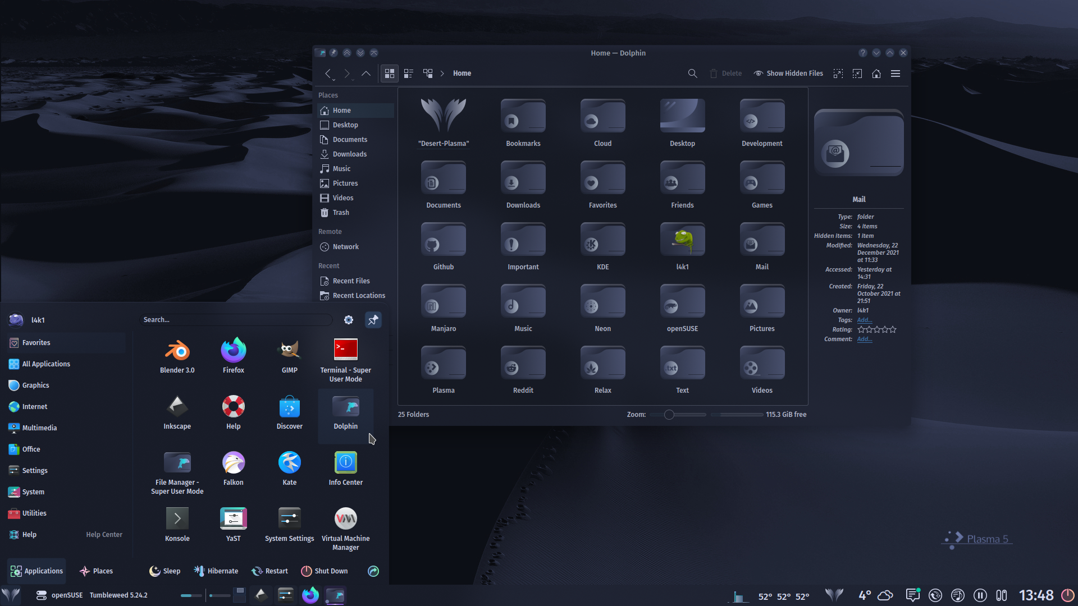Select Desktop in Places panel
The height and width of the screenshot is (606, 1078).
tap(355, 125)
